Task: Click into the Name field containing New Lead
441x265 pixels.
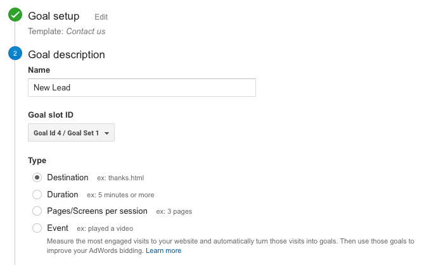Action: pos(142,87)
